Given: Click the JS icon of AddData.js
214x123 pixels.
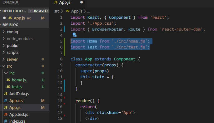Looking at the screenshot, I should [6, 94].
